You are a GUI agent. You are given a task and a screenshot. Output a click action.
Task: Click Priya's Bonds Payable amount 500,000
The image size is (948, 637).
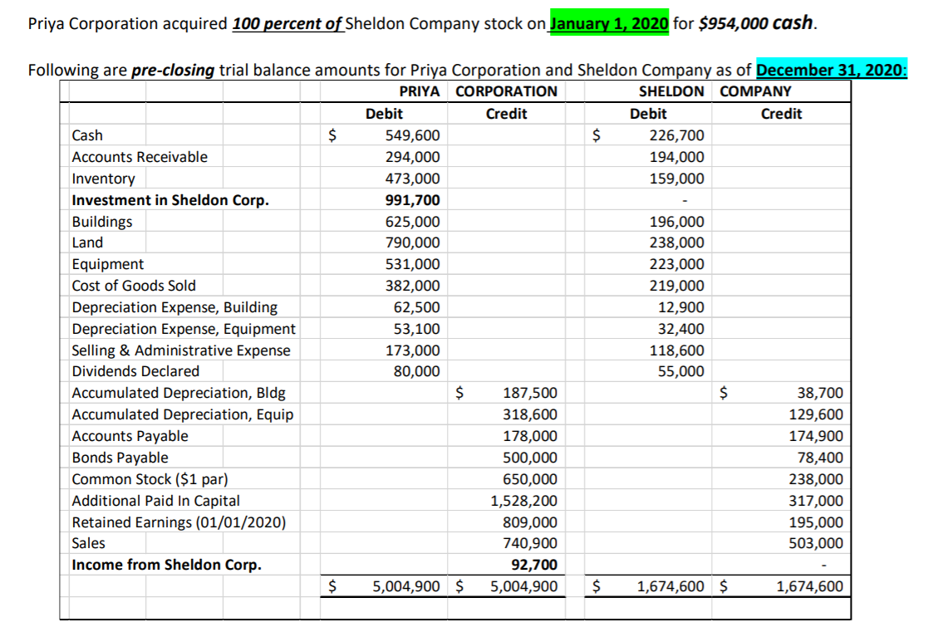[x=533, y=457]
